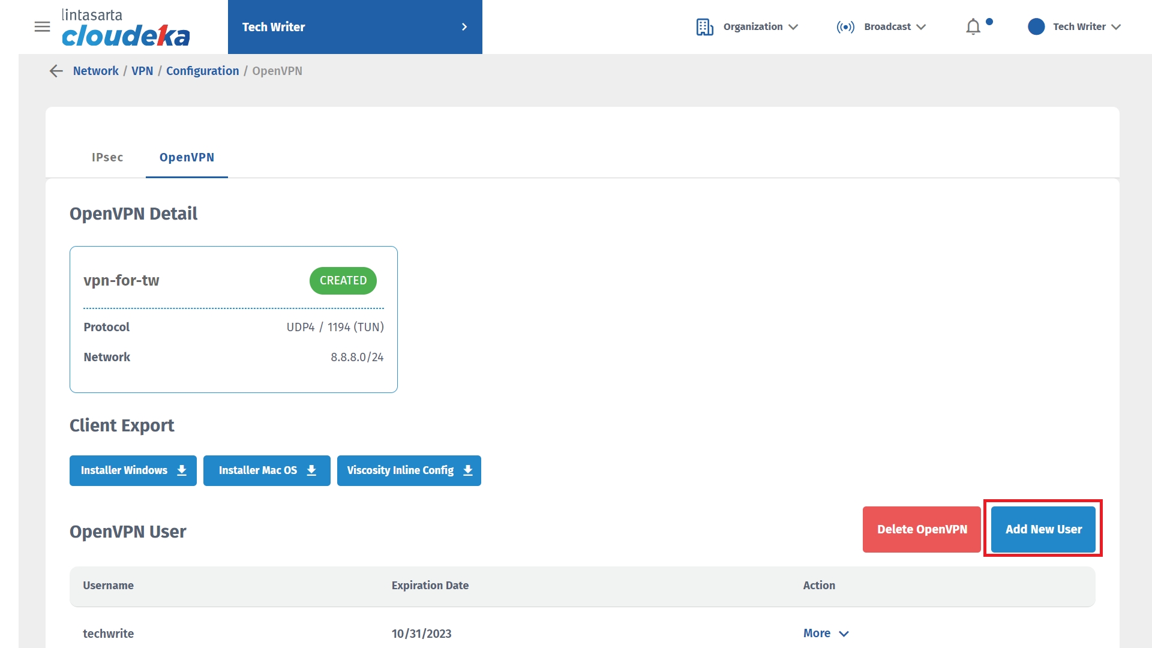
Task: Open notifications bell icon
Action: pos(973,27)
